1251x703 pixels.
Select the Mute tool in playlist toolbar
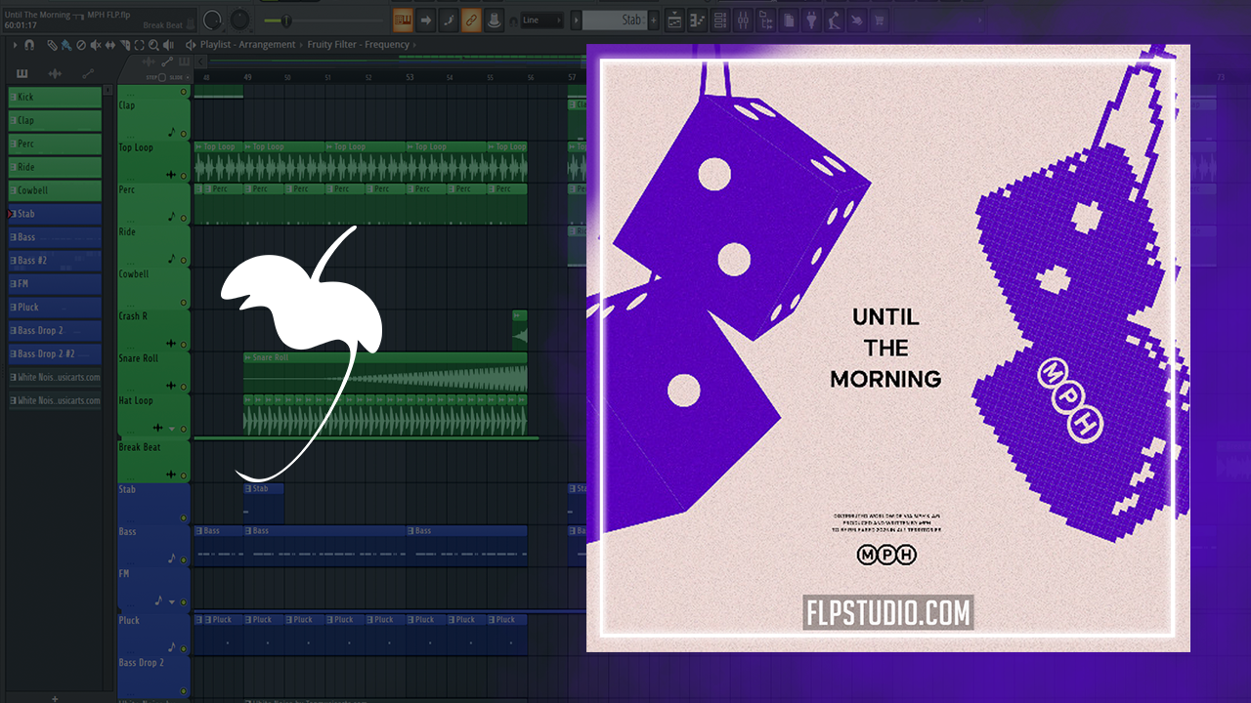click(x=96, y=45)
